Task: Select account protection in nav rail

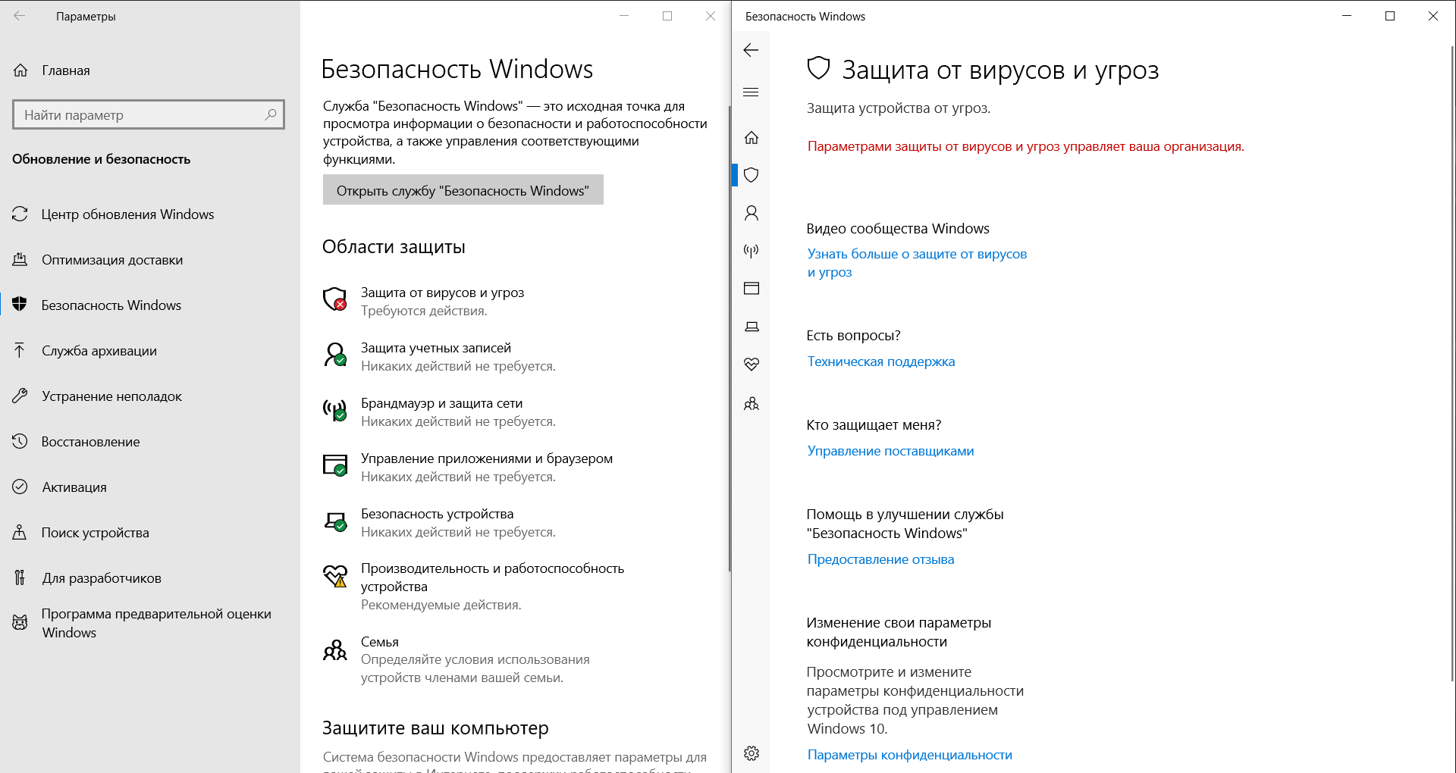Action: pyautogui.click(x=751, y=213)
